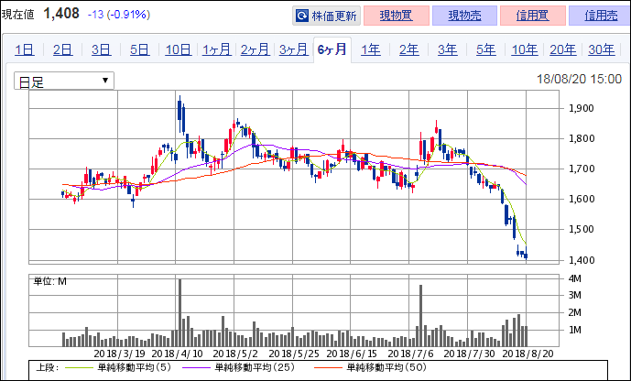Click the 4M volume axis label
631x381 pixels.
pos(574,278)
